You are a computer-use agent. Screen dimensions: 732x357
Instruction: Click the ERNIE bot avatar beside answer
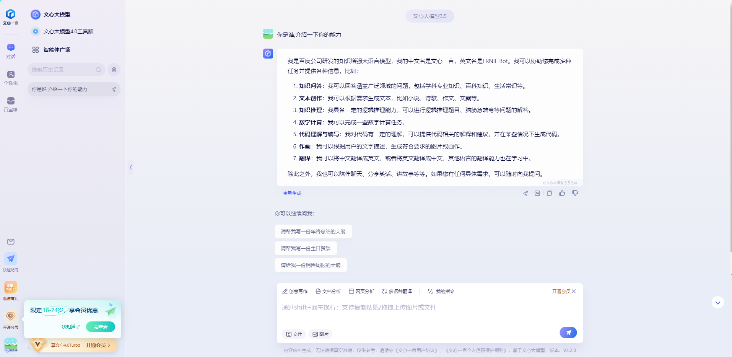(268, 54)
